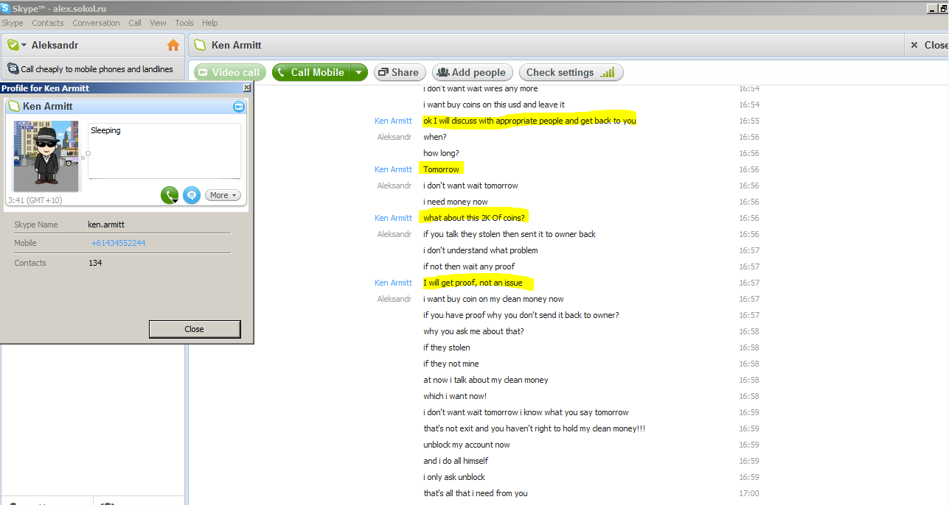949x505 pixels.
Task: Click message 'how long?'
Action: click(441, 153)
